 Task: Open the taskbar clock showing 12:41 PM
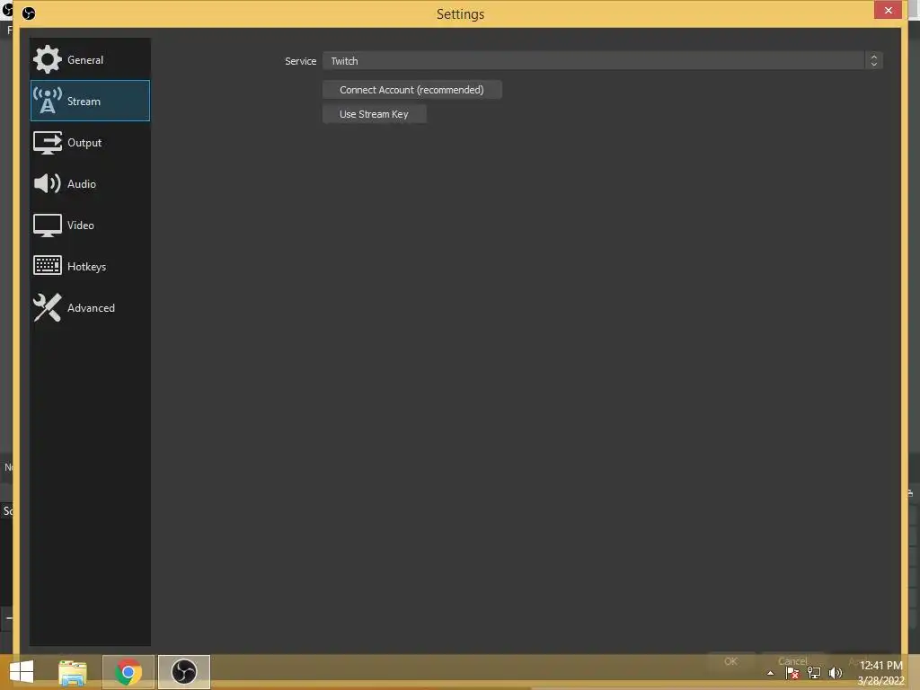click(x=880, y=672)
